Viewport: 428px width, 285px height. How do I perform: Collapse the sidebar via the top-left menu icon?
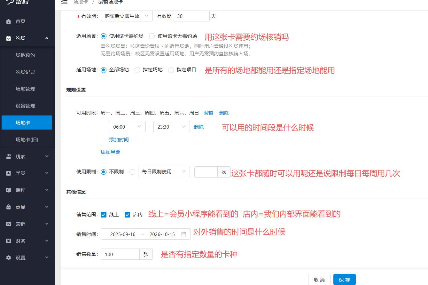(64, 2)
